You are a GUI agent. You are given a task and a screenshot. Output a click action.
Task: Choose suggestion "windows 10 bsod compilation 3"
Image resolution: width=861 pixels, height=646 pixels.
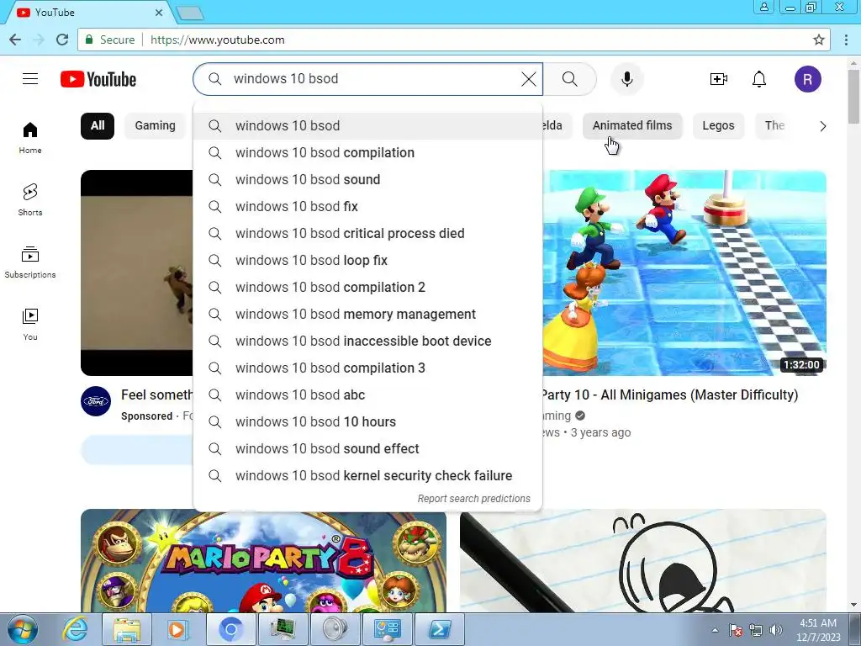click(x=368, y=368)
